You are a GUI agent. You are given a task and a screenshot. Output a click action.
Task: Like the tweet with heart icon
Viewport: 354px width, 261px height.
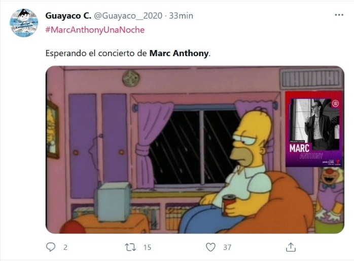[210, 247]
